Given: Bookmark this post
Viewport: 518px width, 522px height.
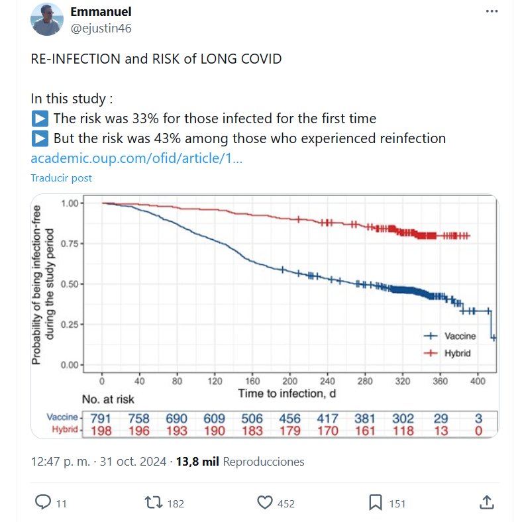Looking at the screenshot, I should (x=376, y=503).
